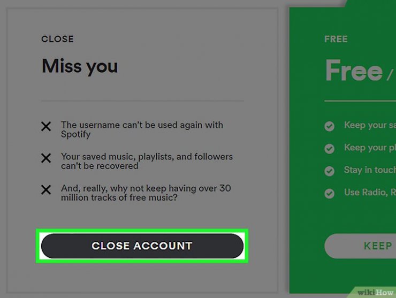The height and width of the screenshot is (298, 396).
Task: Click the FREE label heading
Action: click(x=336, y=39)
